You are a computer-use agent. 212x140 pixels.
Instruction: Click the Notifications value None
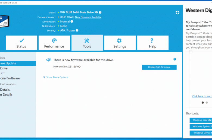[64, 26]
